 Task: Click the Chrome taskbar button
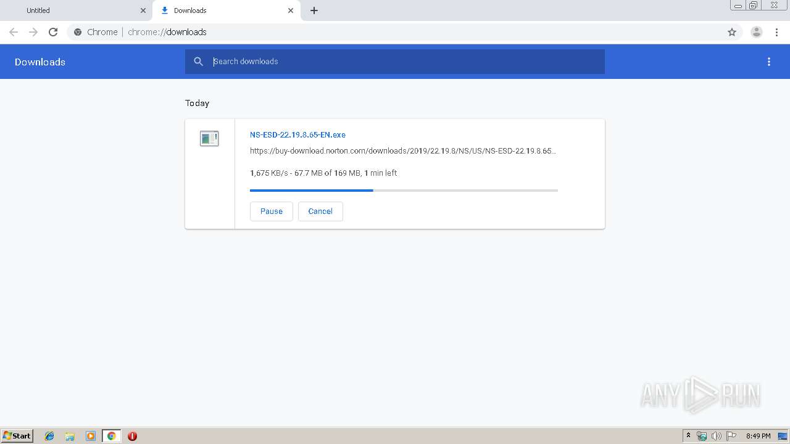click(x=111, y=436)
